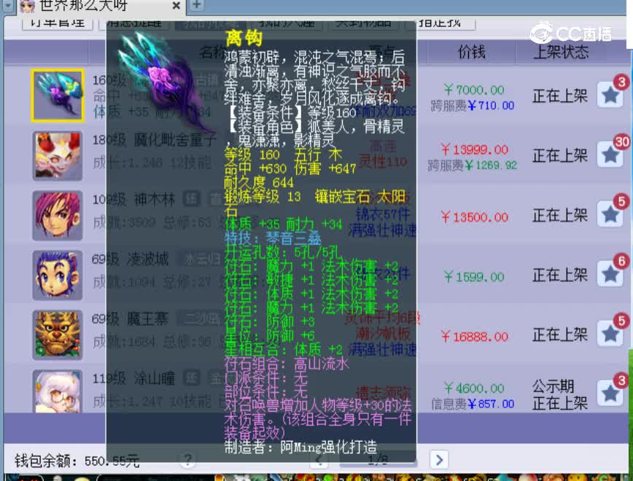Click the 69级 魔王寨 listing name
Screen dimensions: 633x481
tap(130, 318)
